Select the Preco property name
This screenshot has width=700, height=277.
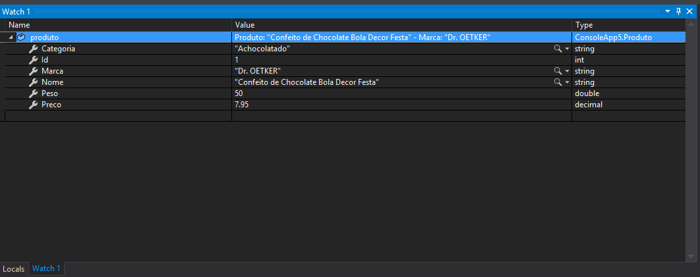pos(51,105)
